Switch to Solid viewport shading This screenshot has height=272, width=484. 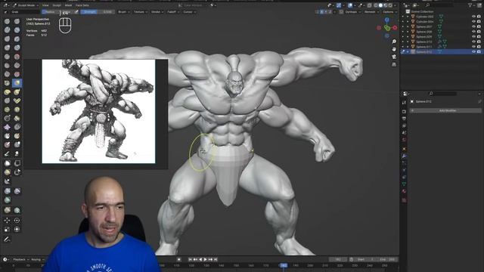[380, 5]
